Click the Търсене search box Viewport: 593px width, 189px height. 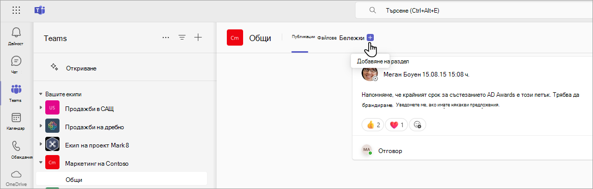click(474, 11)
